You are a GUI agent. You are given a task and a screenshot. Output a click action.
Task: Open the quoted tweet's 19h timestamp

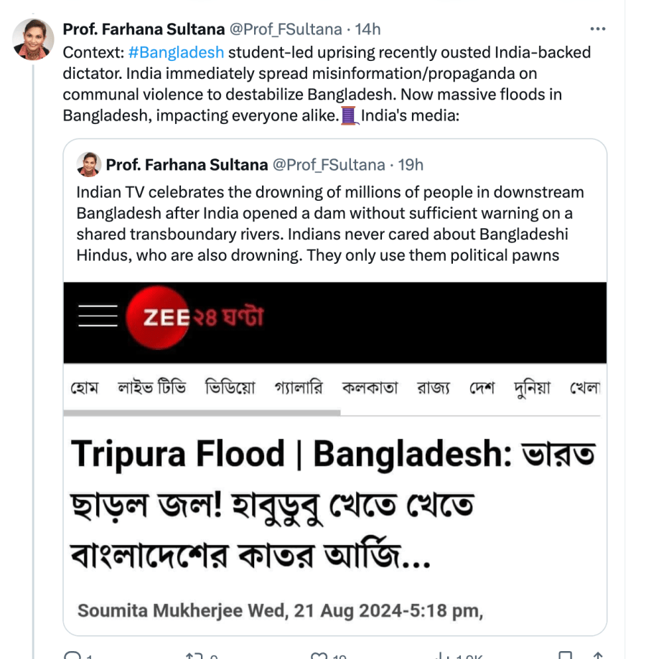(x=411, y=165)
